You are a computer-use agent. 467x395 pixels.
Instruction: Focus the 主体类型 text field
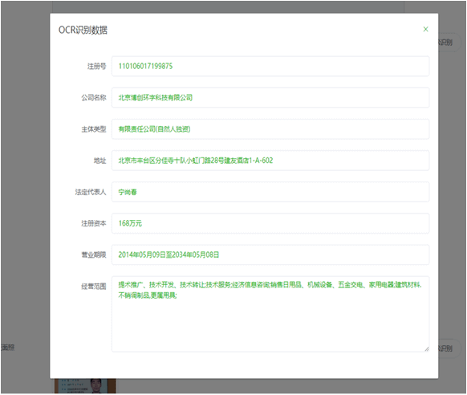(270, 129)
